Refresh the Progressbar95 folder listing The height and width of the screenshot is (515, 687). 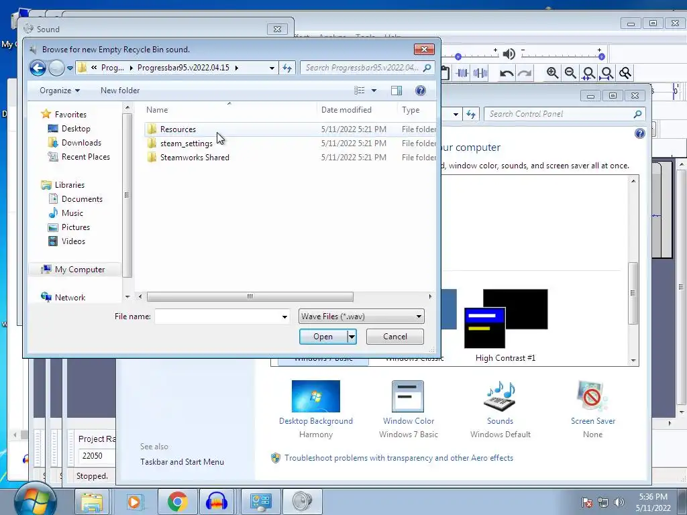coord(287,68)
